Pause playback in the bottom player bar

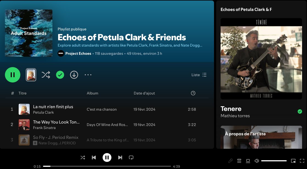[107, 157]
